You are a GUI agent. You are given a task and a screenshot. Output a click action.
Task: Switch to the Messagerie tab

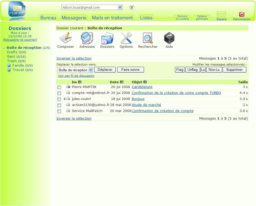(74, 18)
